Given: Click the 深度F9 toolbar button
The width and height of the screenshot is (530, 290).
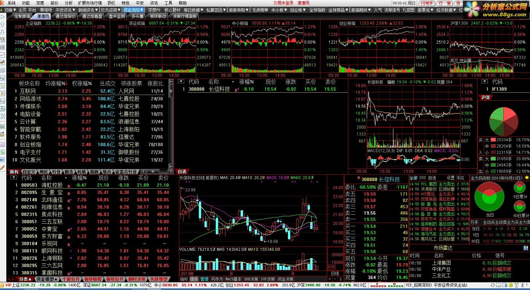Looking at the screenshot, I should [x=154, y=10].
